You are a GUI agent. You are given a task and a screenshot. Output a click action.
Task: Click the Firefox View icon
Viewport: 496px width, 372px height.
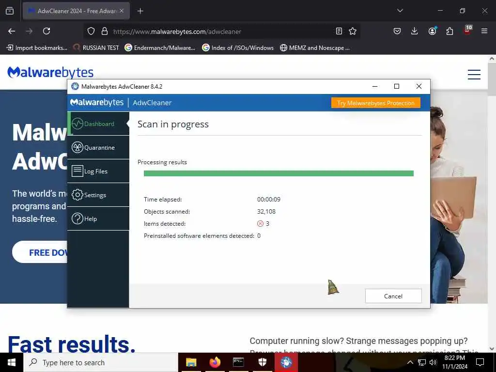point(10,11)
